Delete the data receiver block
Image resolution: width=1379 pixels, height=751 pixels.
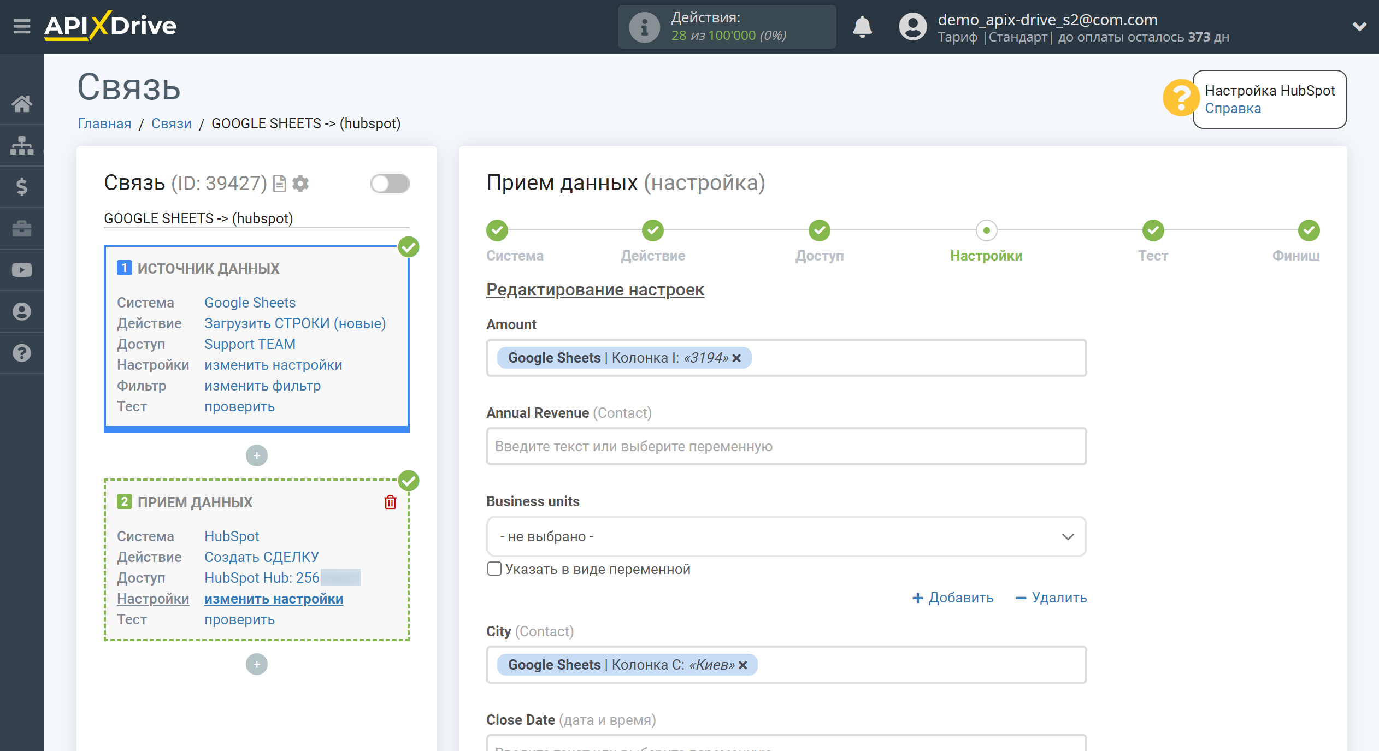[x=390, y=502]
